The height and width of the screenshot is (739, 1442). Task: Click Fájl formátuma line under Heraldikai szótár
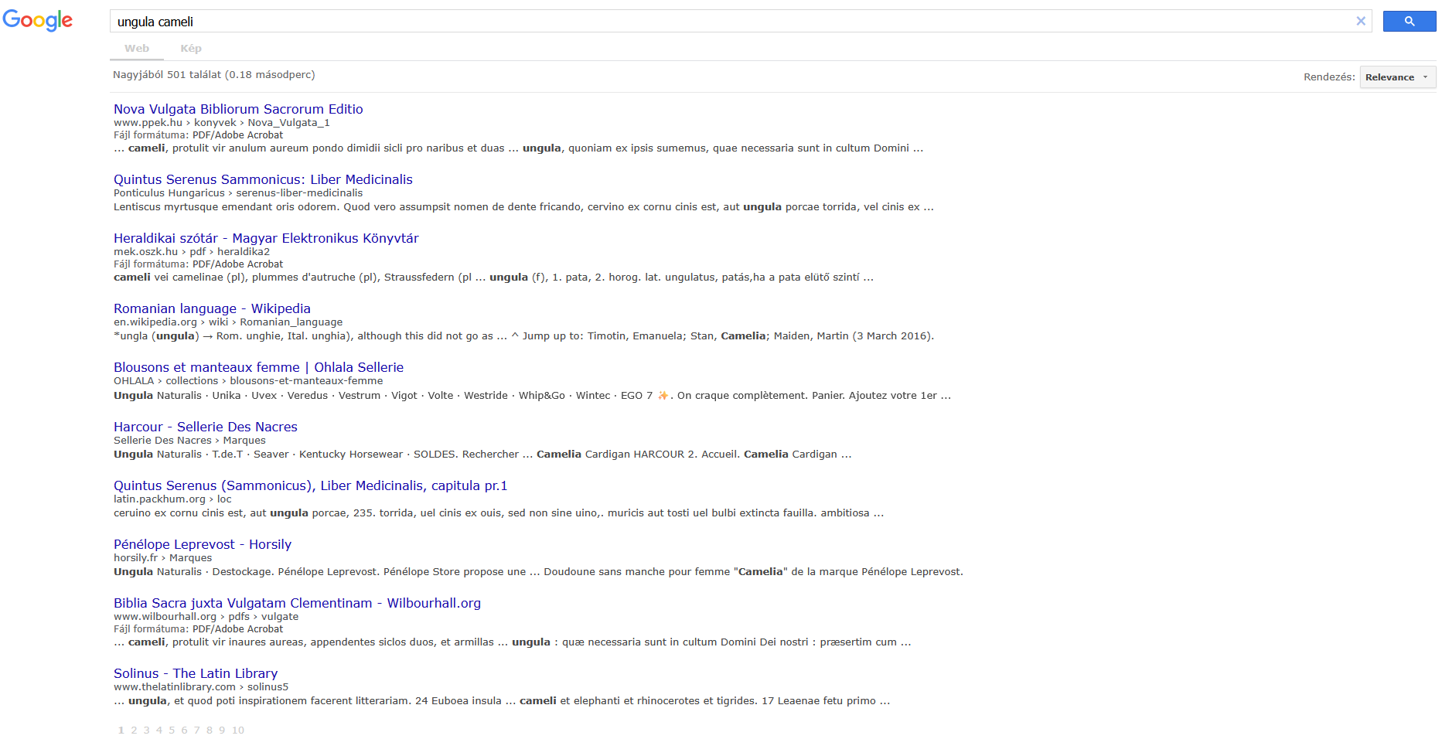198,264
